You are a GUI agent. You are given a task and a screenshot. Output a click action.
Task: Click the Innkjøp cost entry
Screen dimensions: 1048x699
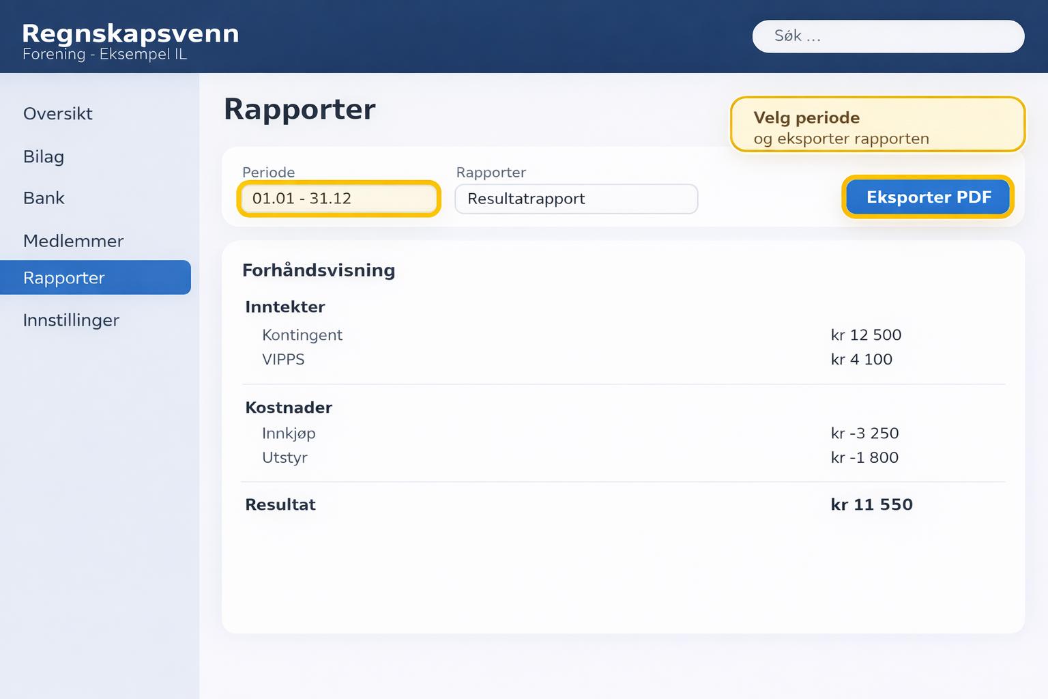pos(289,433)
